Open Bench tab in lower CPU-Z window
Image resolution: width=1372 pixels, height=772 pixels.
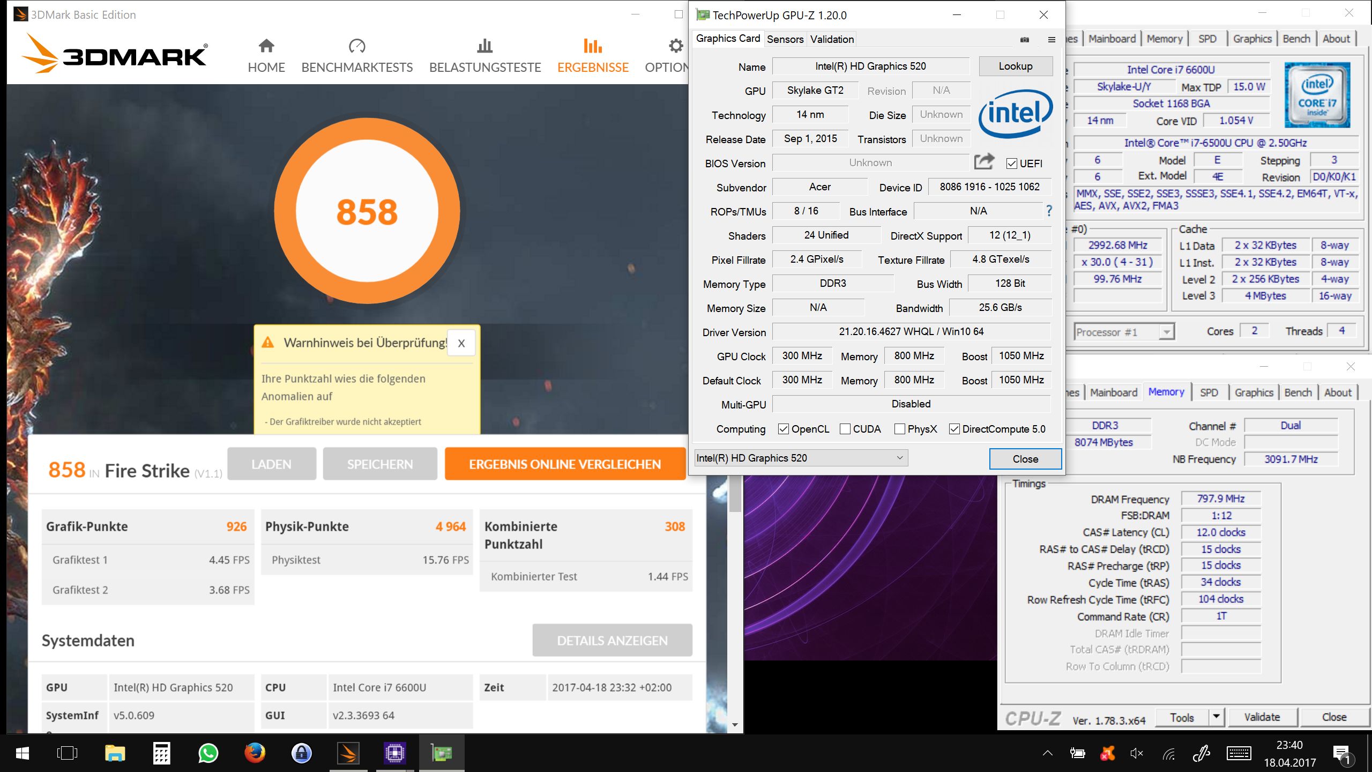pyautogui.click(x=1298, y=392)
